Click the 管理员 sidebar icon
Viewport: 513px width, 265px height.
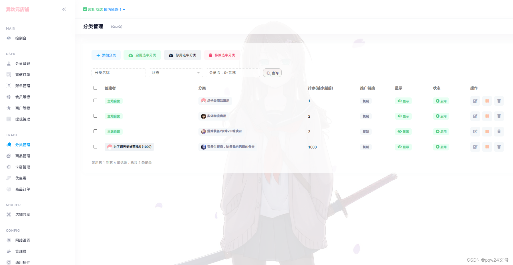click(x=9, y=251)
